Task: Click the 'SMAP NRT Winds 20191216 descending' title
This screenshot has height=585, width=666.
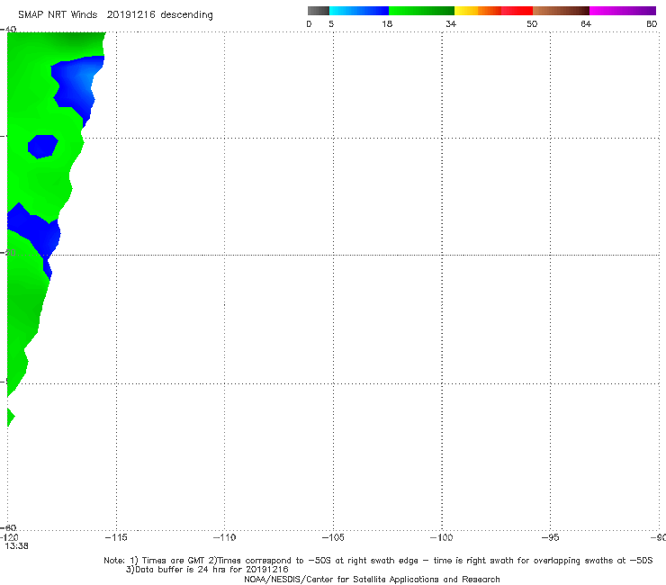Action: pos(115,15)
